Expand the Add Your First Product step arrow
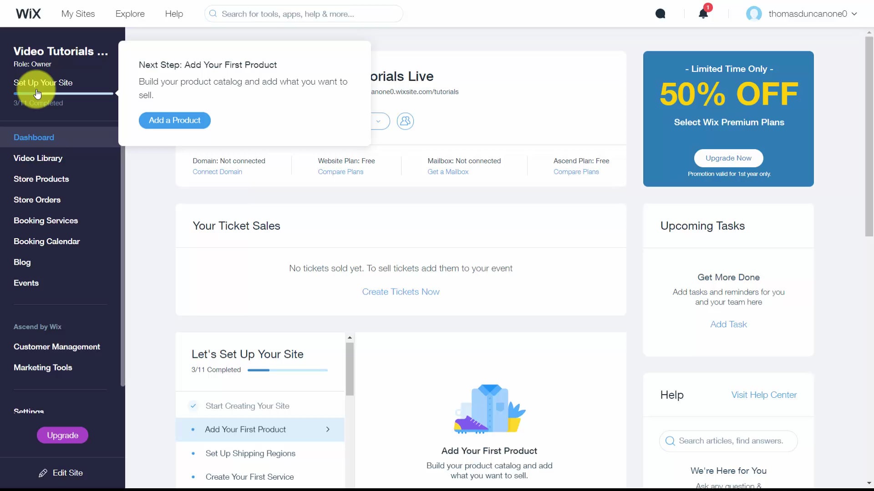The width and height of the screenshot is (874, 491). [x=328, y=429]
